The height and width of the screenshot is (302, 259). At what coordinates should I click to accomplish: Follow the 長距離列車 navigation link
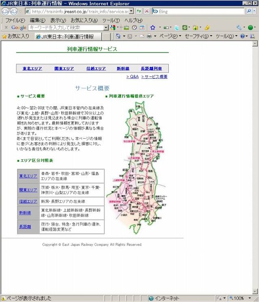coord(151,69)
